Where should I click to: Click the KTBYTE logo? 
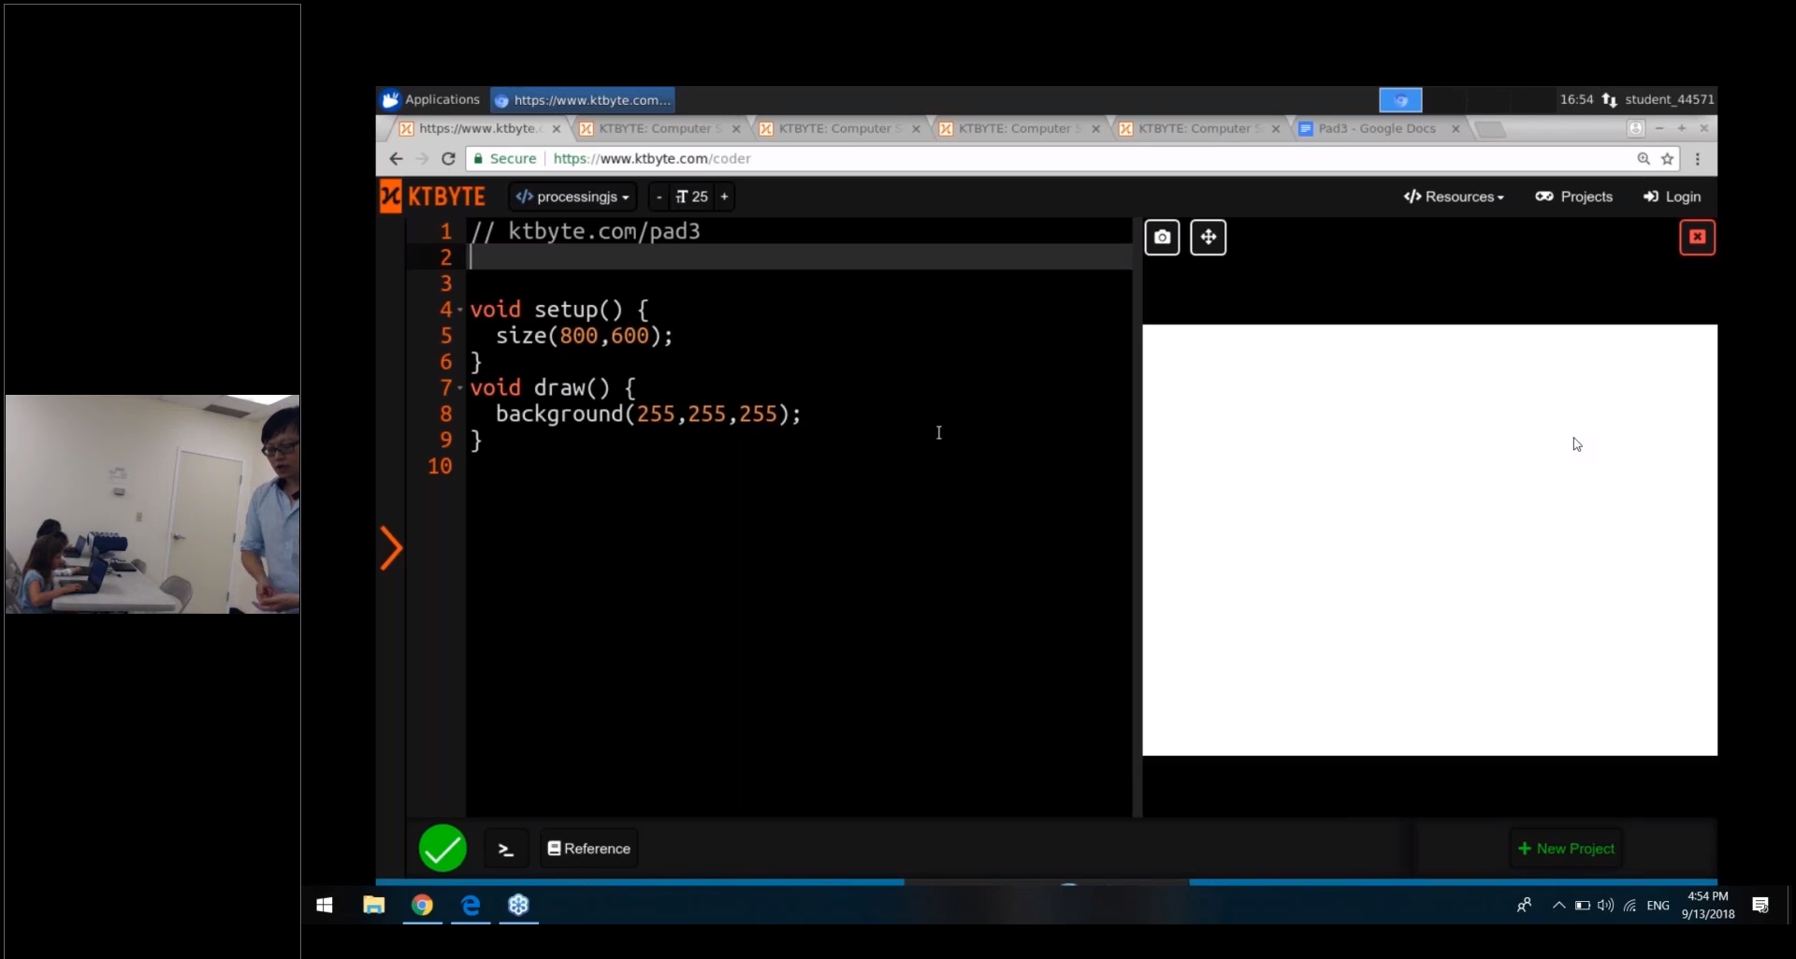point(433,196)
